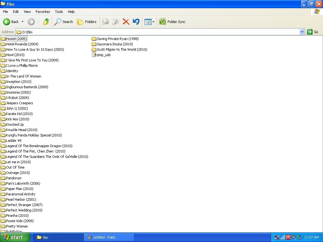Select the Kick Ass (2010) folder icon
Screen dimensions: 323x242
pyautogui.click(x=3, y=119)
